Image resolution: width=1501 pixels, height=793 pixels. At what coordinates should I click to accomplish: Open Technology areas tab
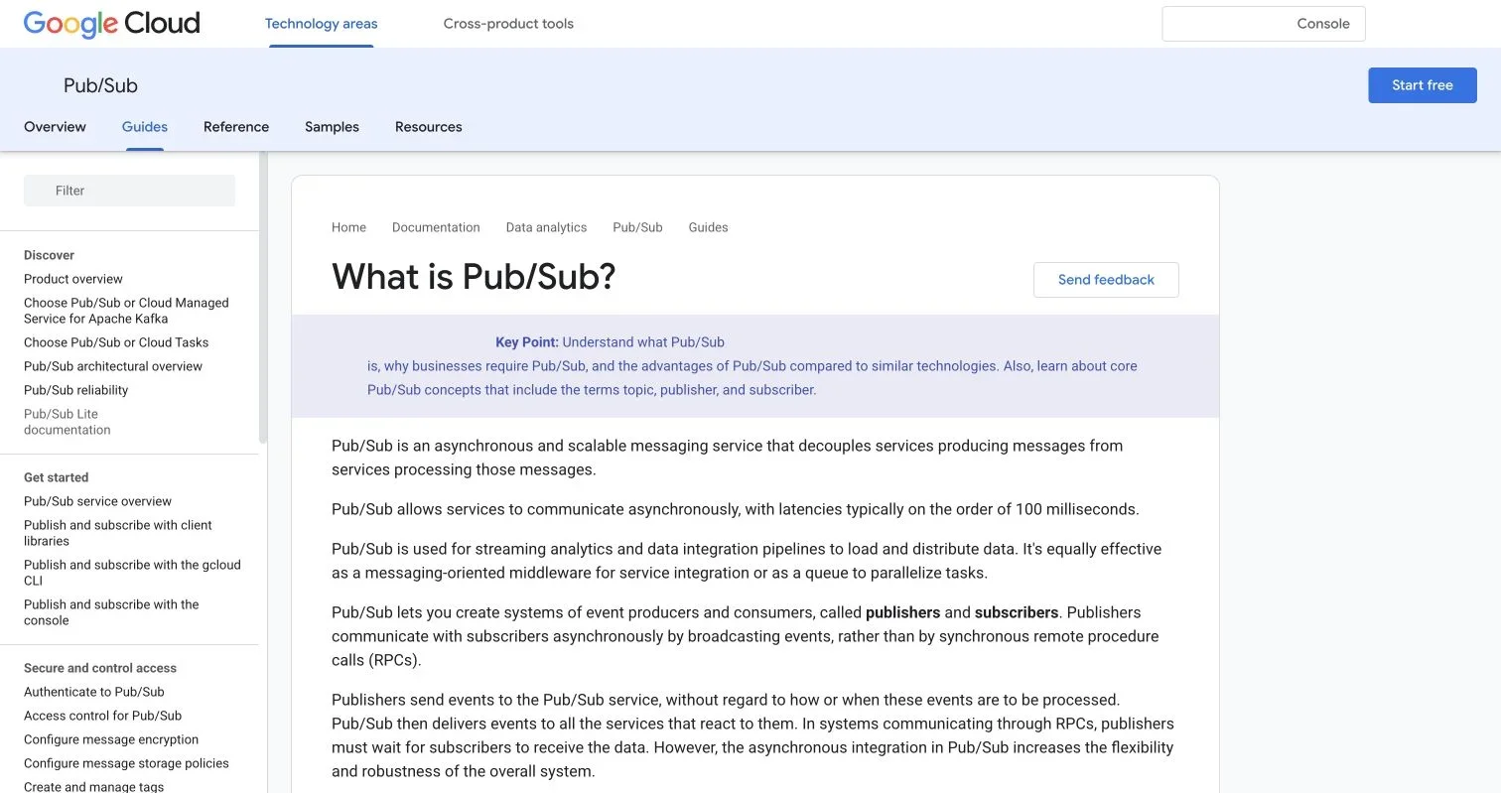pos(321,24)
